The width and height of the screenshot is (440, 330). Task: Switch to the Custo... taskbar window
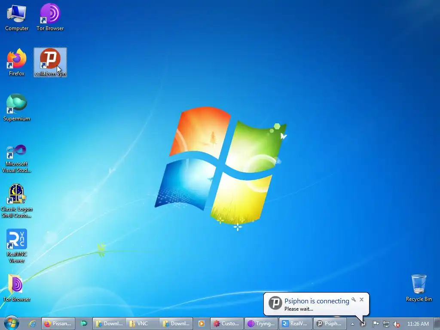click(226, 324)
